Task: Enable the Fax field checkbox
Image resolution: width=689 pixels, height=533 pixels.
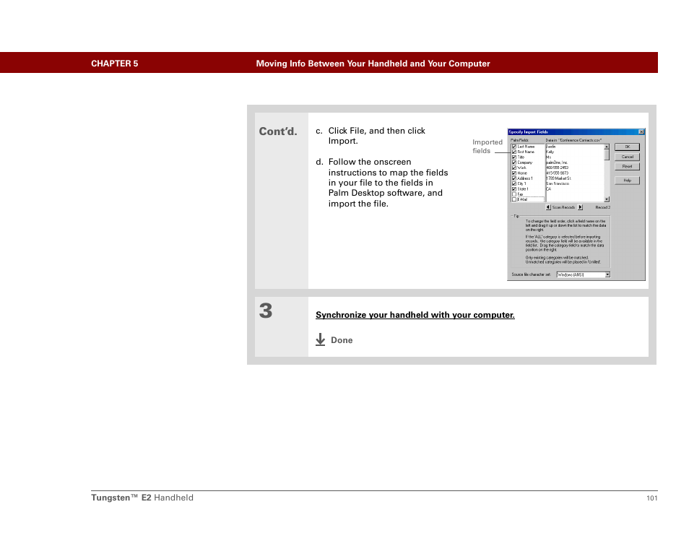Action: point(514,194)
